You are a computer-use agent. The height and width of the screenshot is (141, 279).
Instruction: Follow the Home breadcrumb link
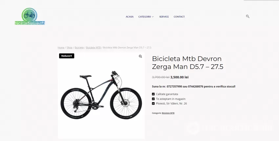point(61,48)
